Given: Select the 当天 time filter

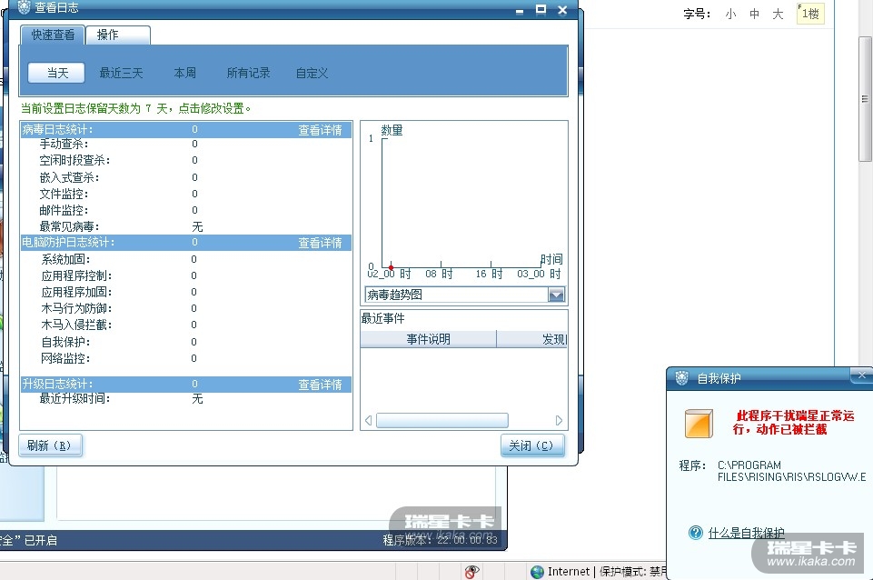Looking at the screenshot, I should pyautogui.click(x=57, y=73).
